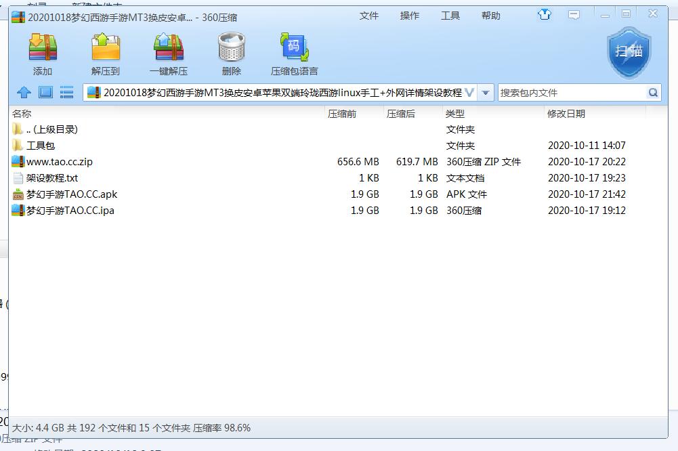
Task: Open the File (文件) menu
Action: click(x=369, y=16)
